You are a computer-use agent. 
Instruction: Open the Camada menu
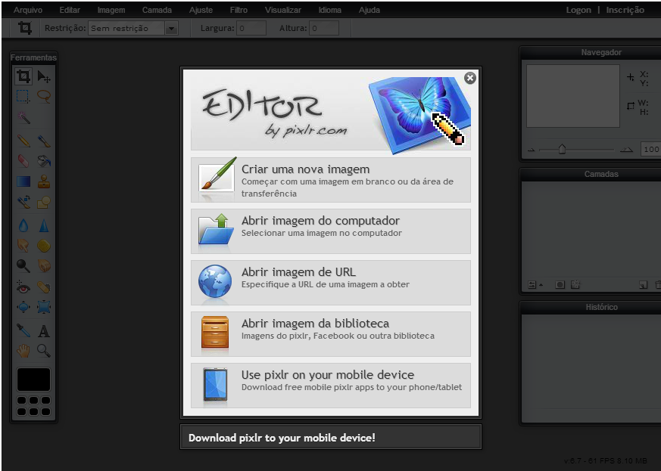pos(157,10)
